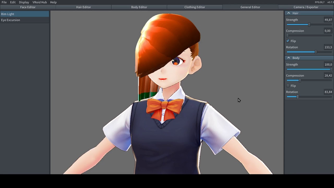Screen dimensions: 334x188
Task: Uncheck the Hair Flip checkbox
Action: 288,41
